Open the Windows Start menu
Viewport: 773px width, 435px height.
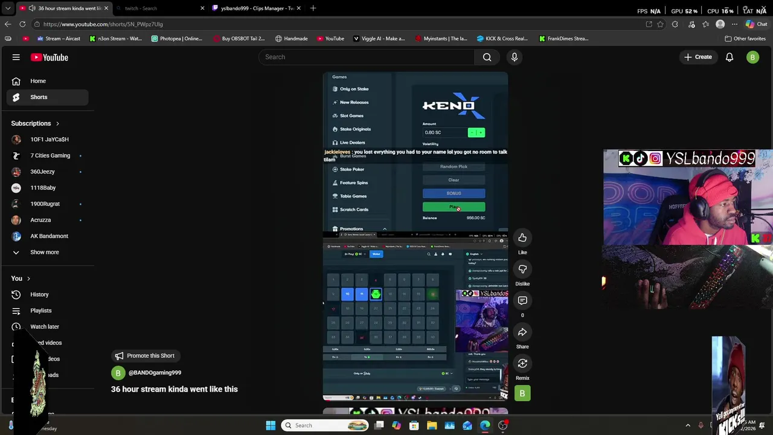click(x=271, y=425)
